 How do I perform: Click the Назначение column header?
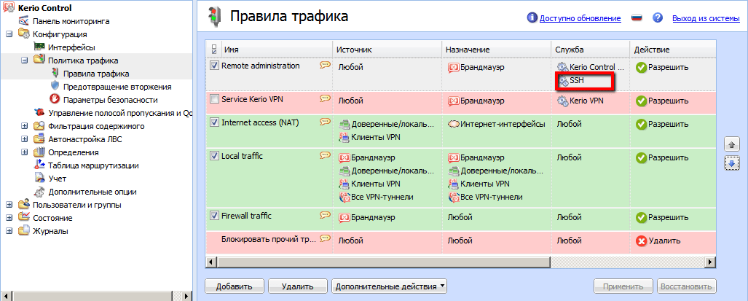497,49
